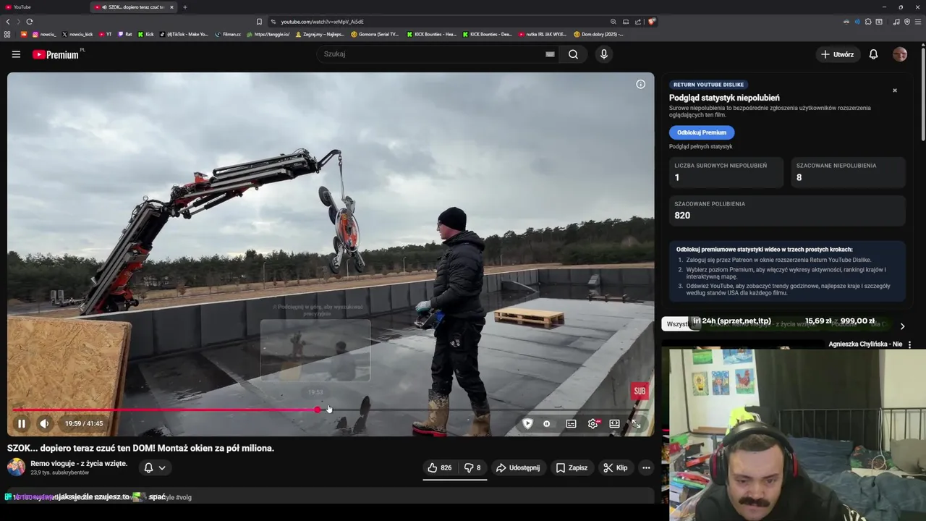Click the browser back arrow
Viewport: 926px width, 521px height.
pyautogui.click(x=8, y=22)
